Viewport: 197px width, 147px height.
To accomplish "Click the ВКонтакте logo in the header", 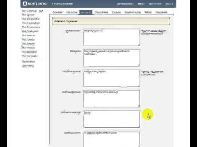I will [34, 4].
